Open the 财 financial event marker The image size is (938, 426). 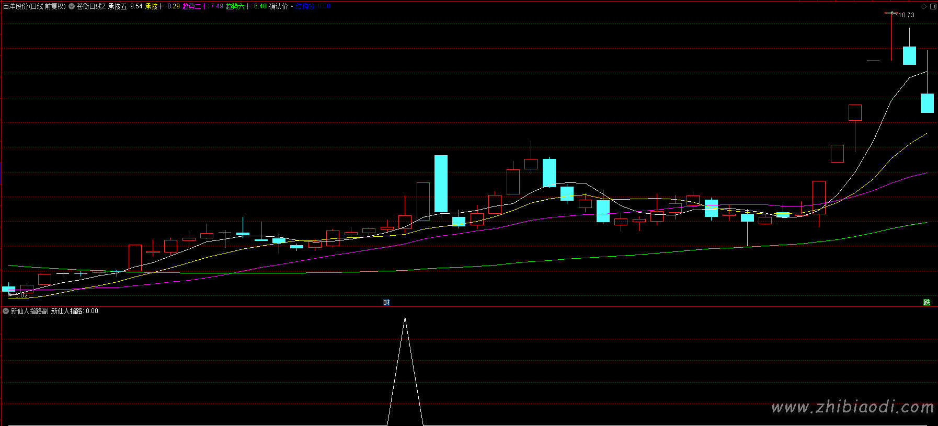(386, 303)
